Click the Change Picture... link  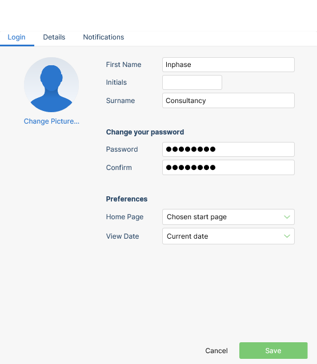point(51,121)
